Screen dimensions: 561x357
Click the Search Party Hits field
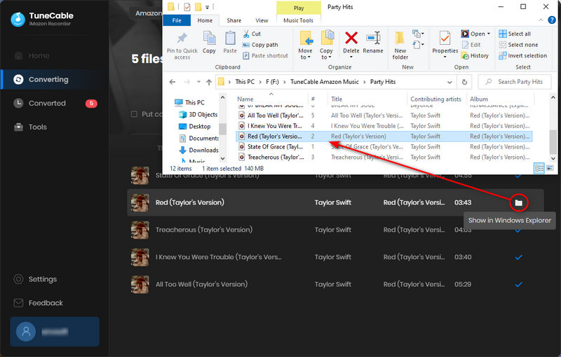tap(515, 82)
